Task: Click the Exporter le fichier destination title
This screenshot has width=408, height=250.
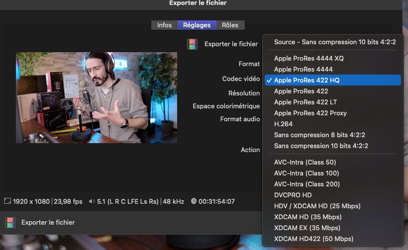Action: pos(231,44)
